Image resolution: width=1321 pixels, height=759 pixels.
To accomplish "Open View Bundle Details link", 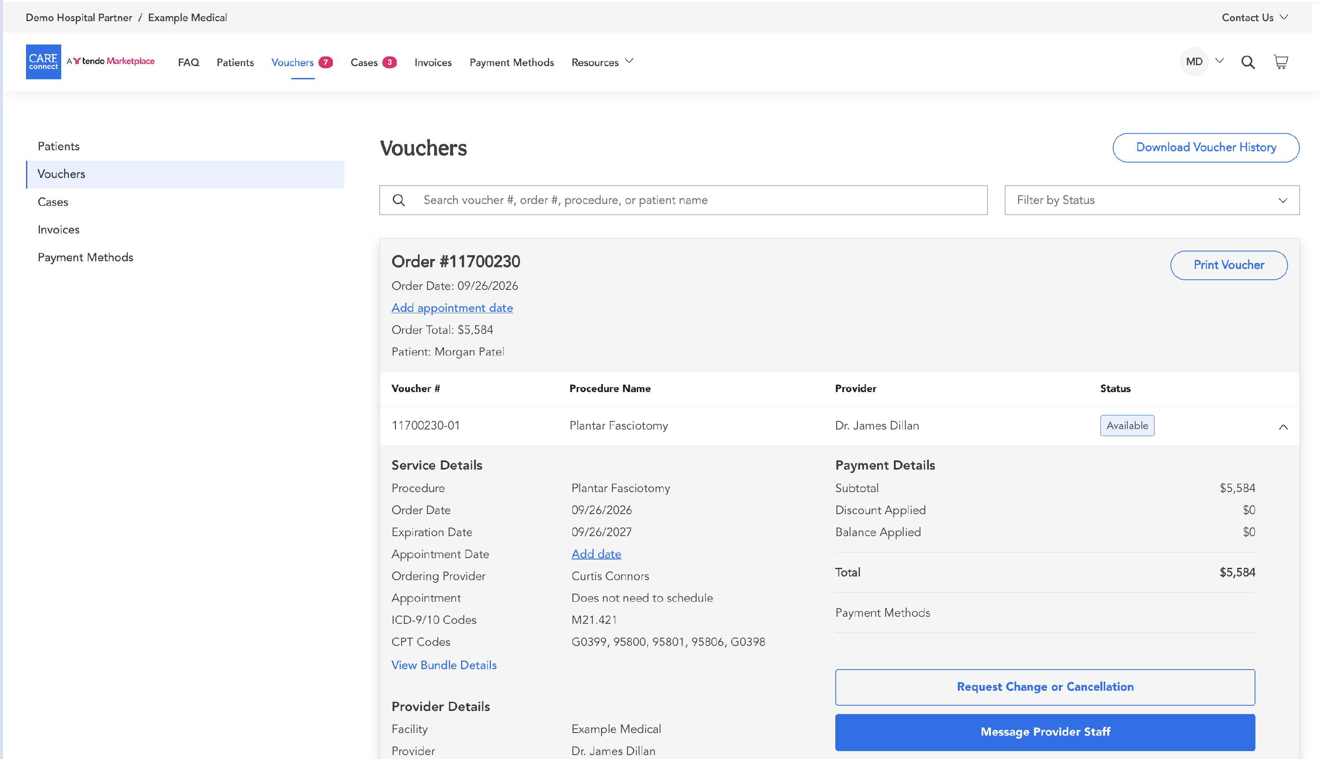I will tap(444, 665).
